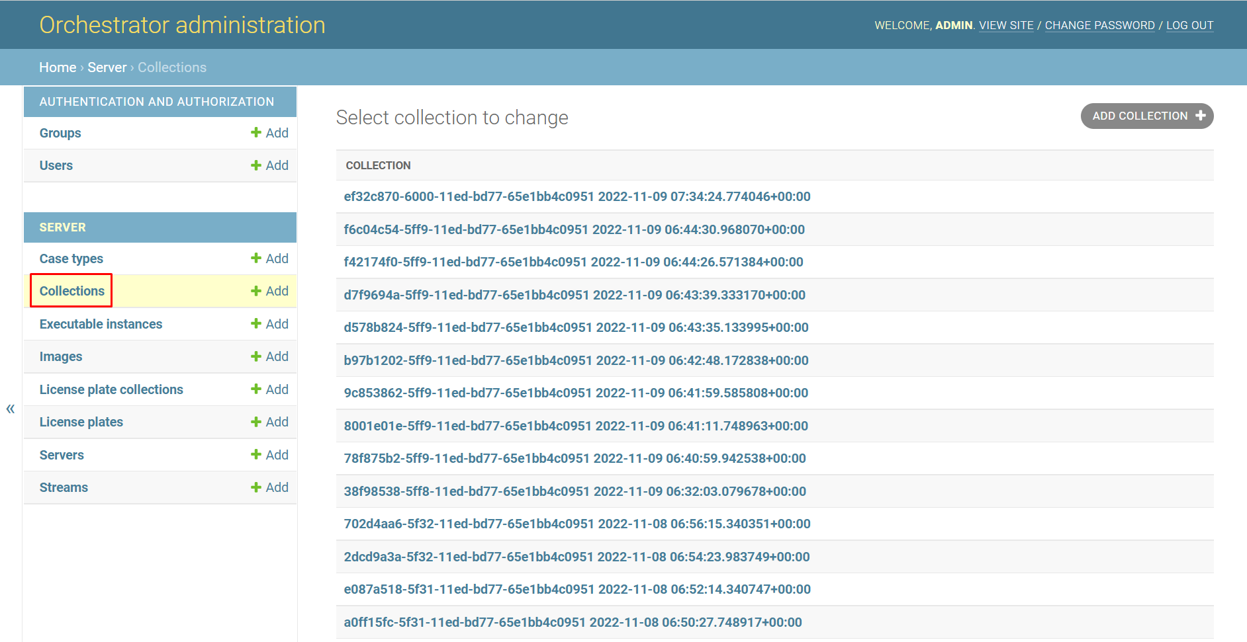Click the Add plus icon for Images
Viewport: 1247px width, 642px height.
(256, 356)
